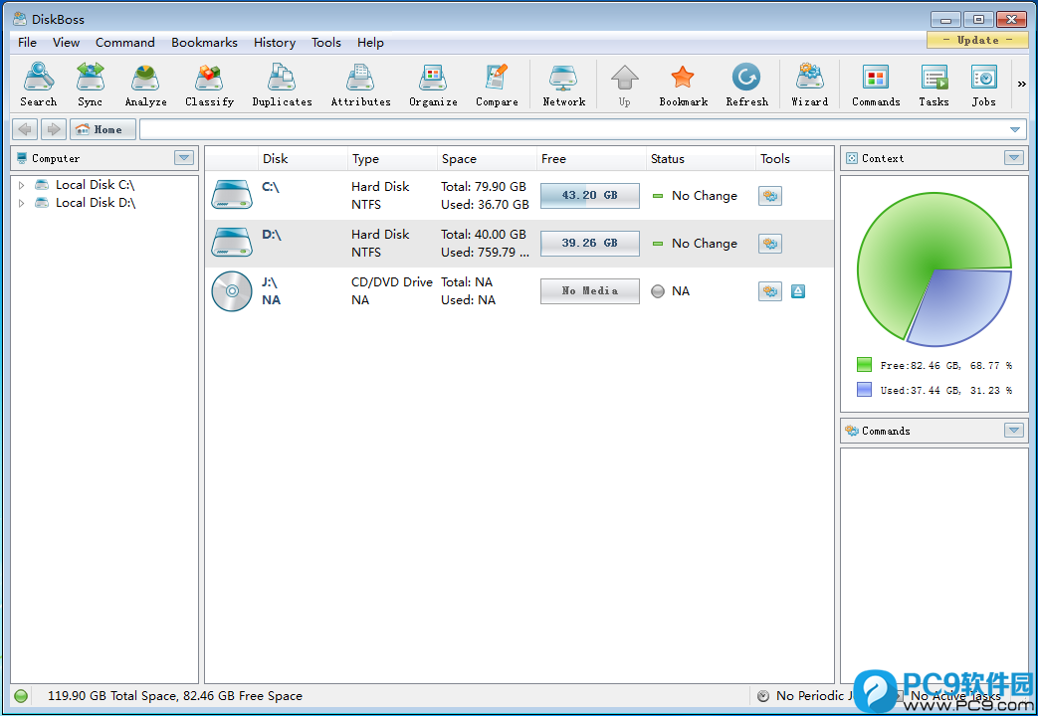Sort by the Free column header
Viewport: 1038px width, 716px height.
click(x=591, y=159)
